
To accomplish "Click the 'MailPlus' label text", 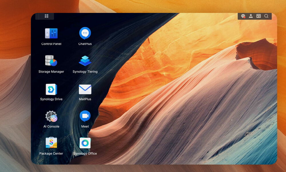I will [x=85, y=99].
